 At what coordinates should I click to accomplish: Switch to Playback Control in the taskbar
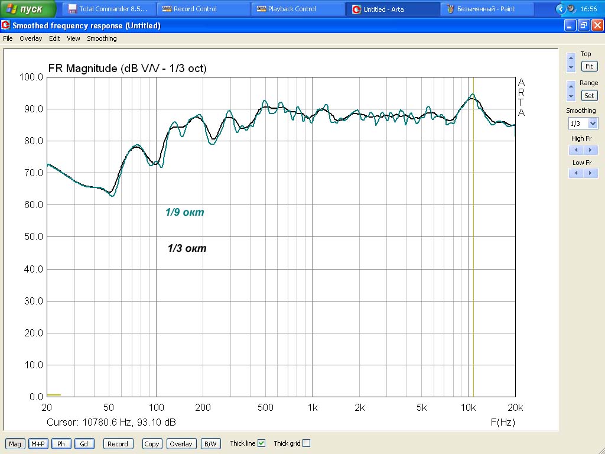(x=298, y=9)
